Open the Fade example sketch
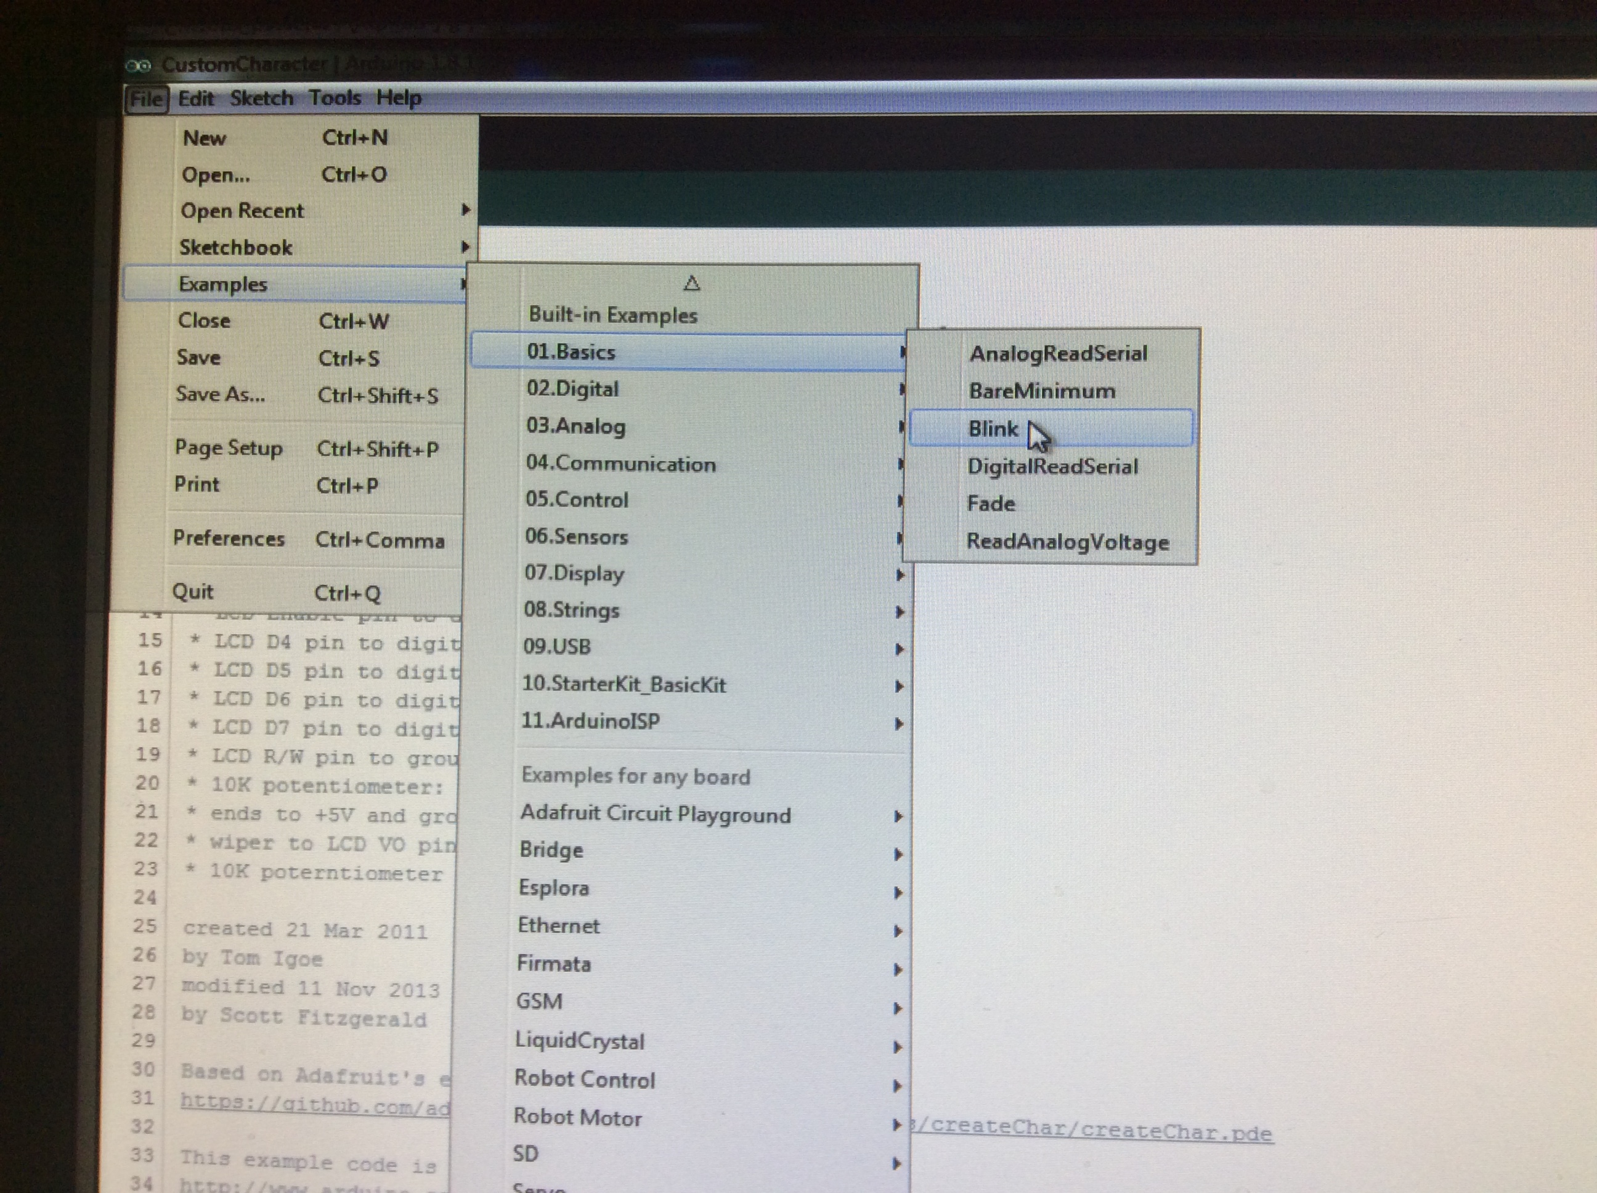Viewport: 1597px width, 1193px height. [x=1051, y=503]
